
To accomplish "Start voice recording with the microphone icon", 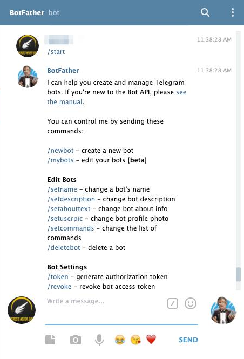I will click(x=99, y=340).
